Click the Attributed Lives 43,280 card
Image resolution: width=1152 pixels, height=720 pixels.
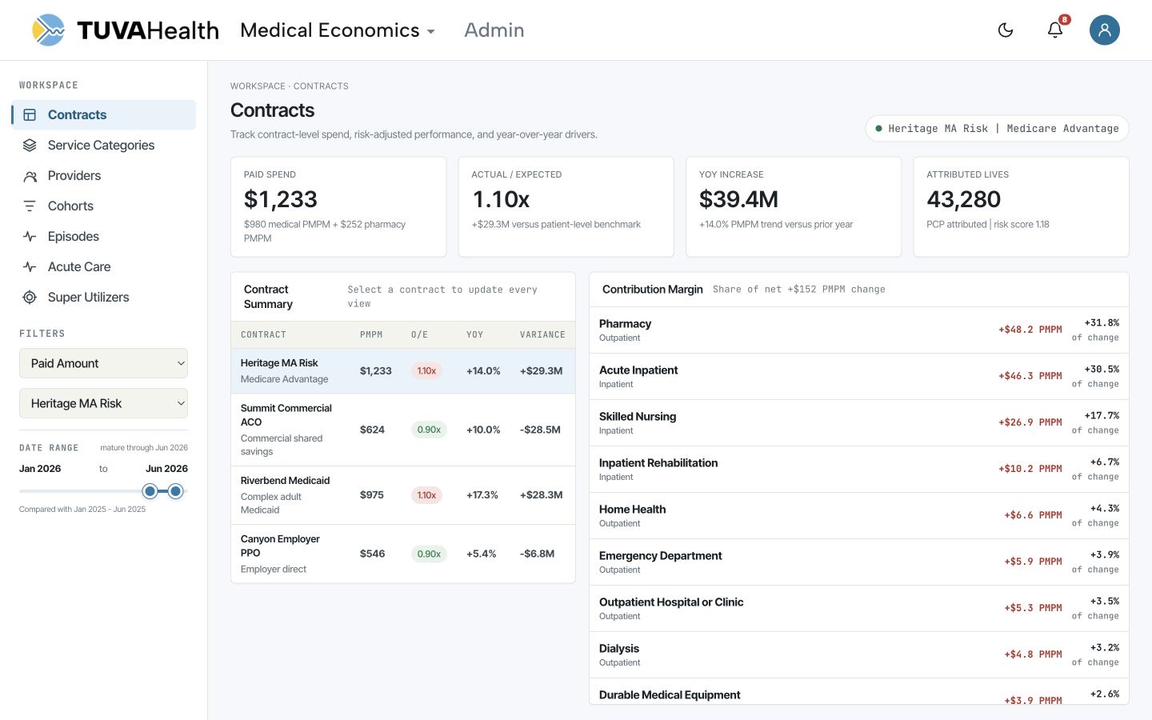pos(1021,206)
